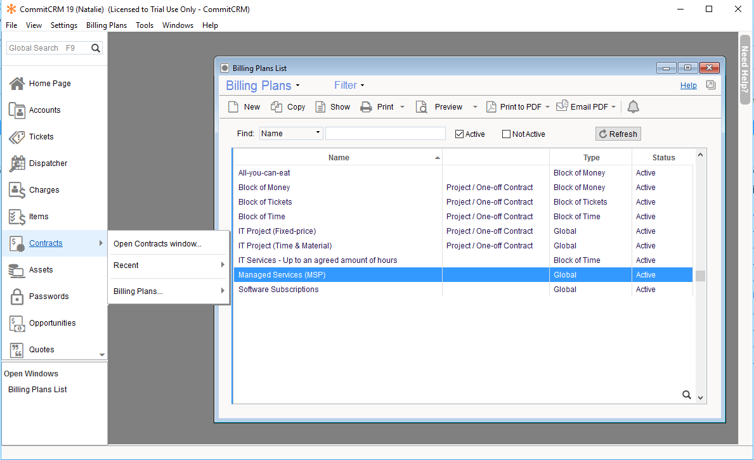Click the billing plans list scrollbar thumb
The width and height of the screenshot is (754, 460).
[700, 276]
